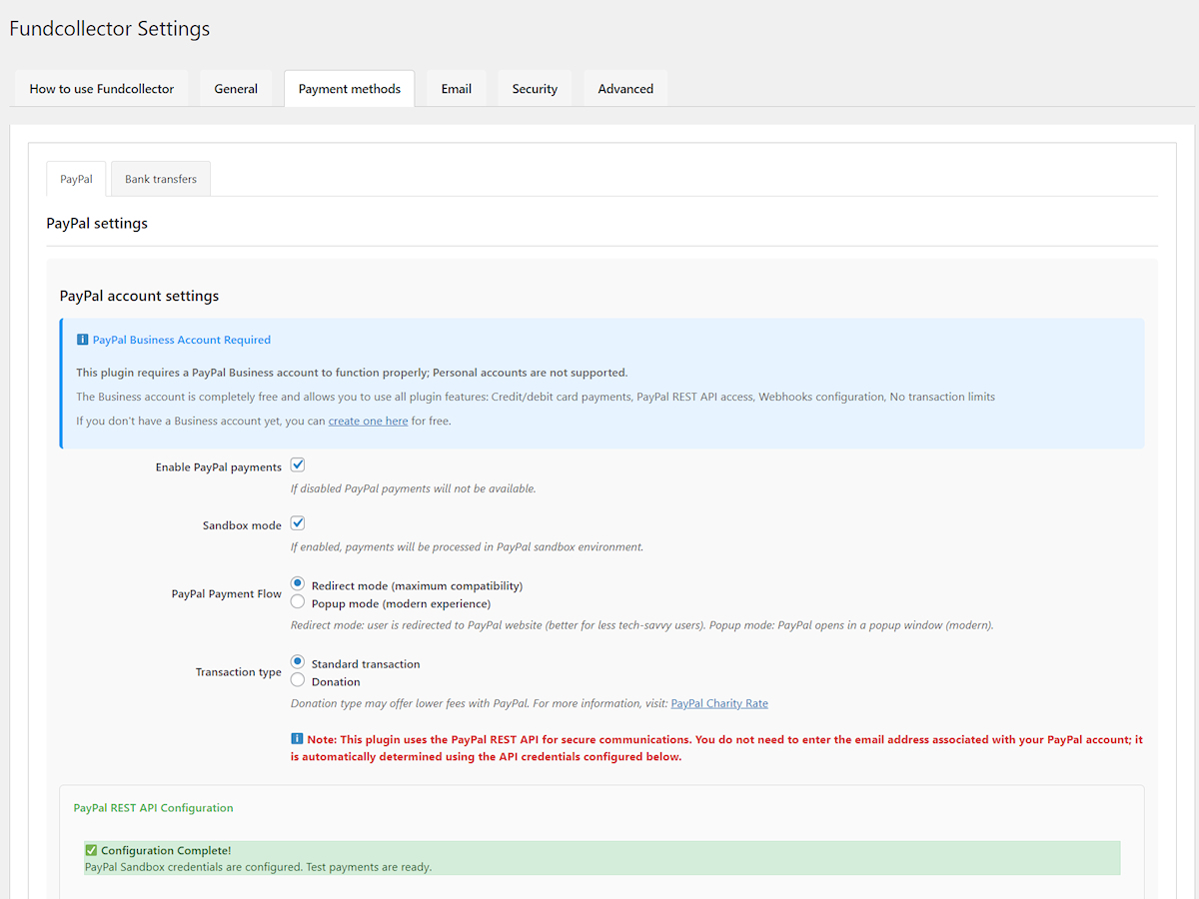Select the PayPal sub-tab

[x=76, y=179]
